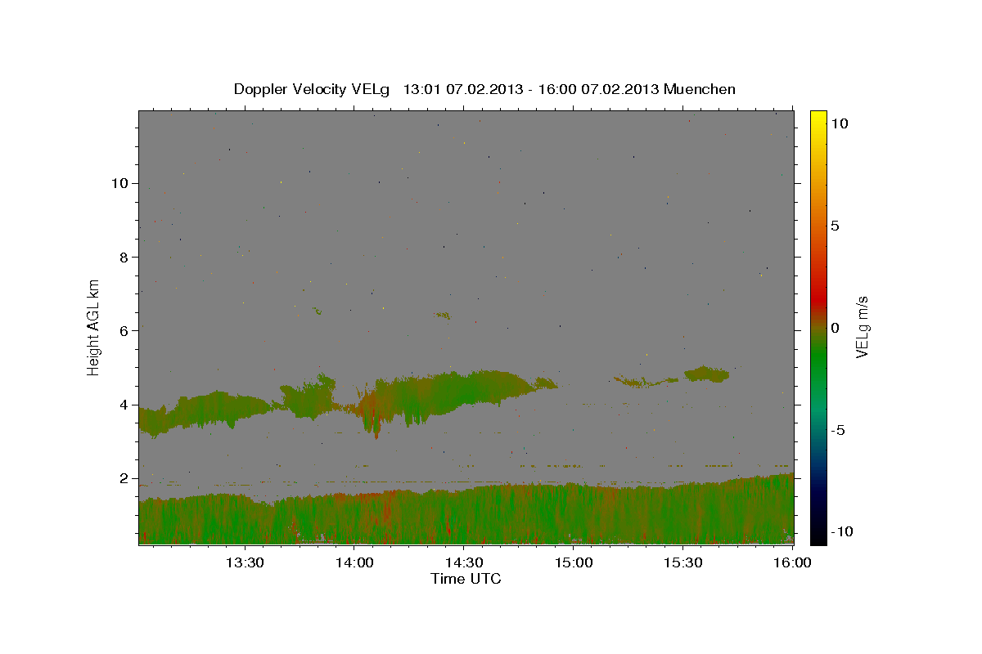Viewport: 982px width, 654px height.
Task: Click the height axis label '6'
Action: point(122,330)
